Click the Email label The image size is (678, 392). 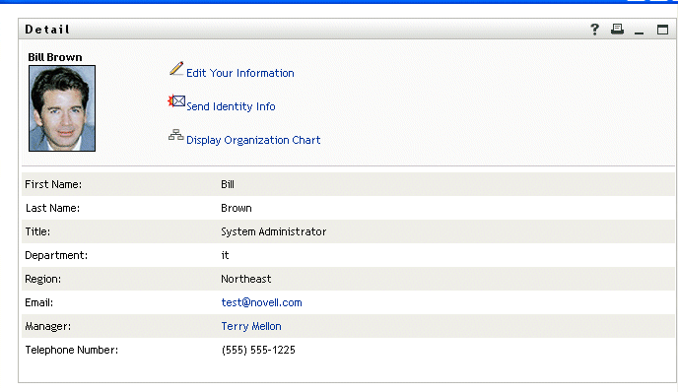click(x=38, y=302)
